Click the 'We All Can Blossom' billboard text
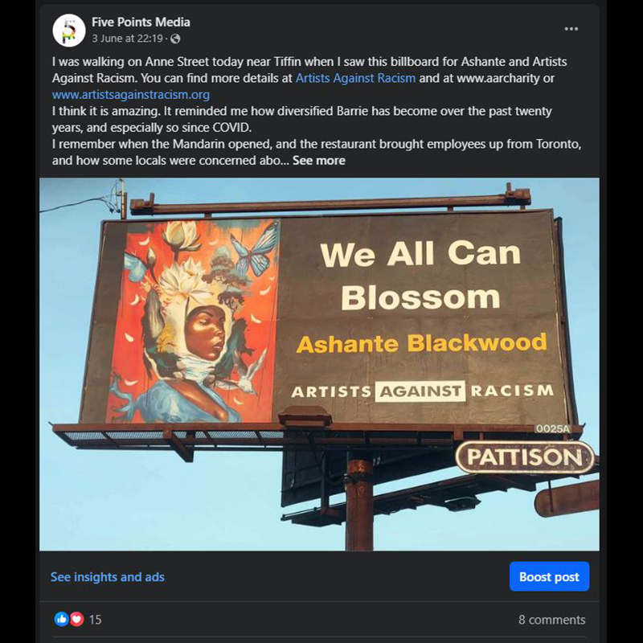The width and height of the screenshot is (643, 643). coord(420,275)
